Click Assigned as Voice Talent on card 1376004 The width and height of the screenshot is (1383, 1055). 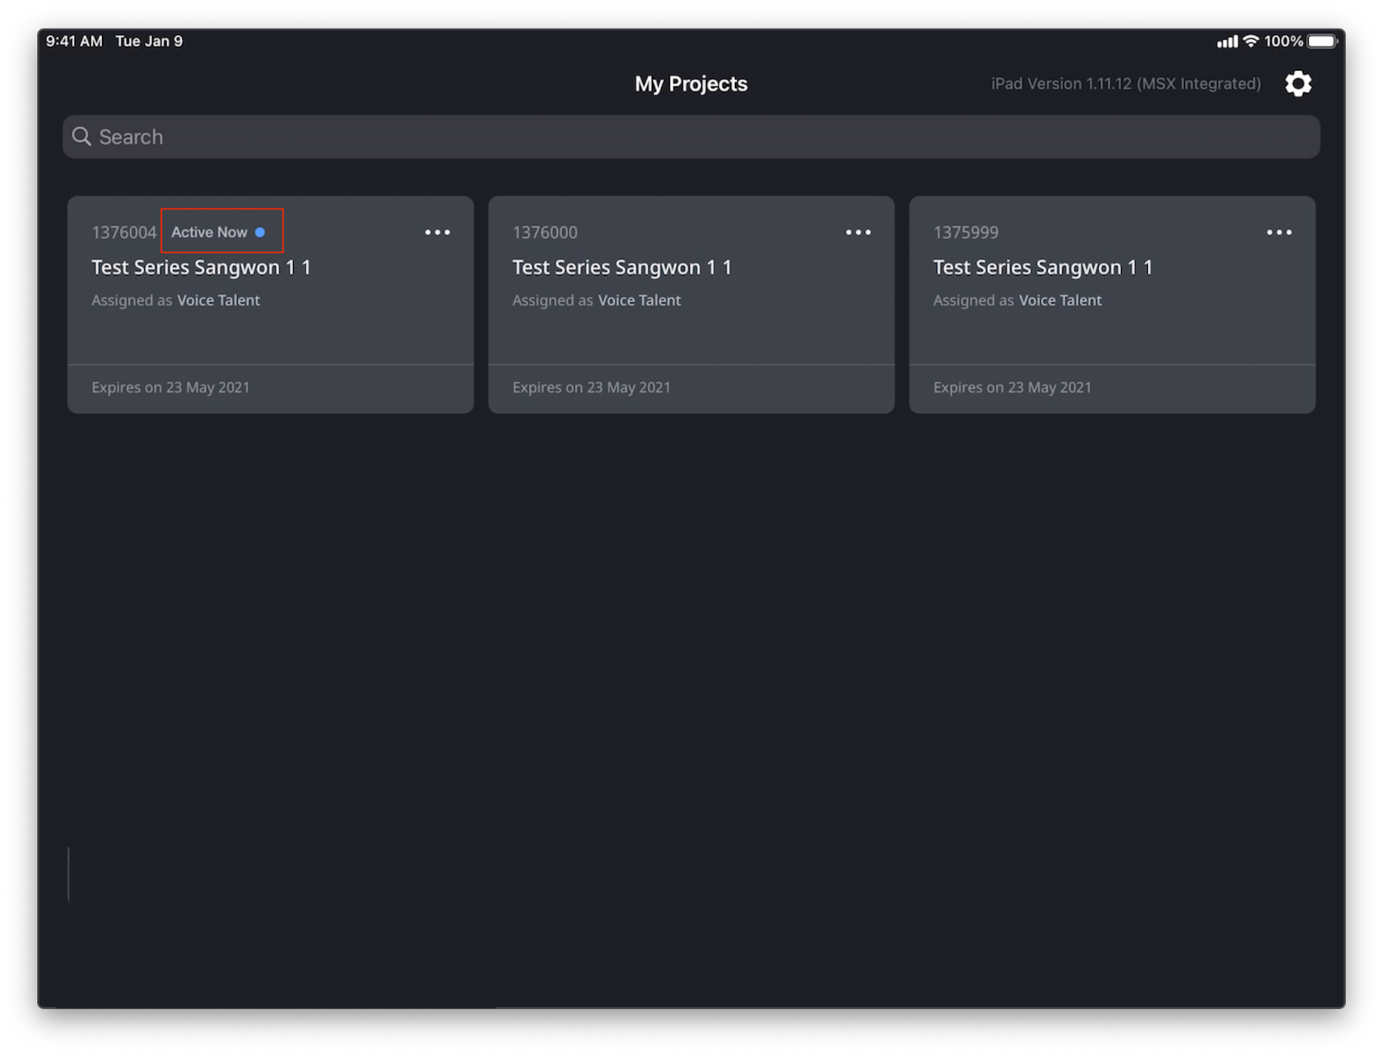(x=175, y=301)
